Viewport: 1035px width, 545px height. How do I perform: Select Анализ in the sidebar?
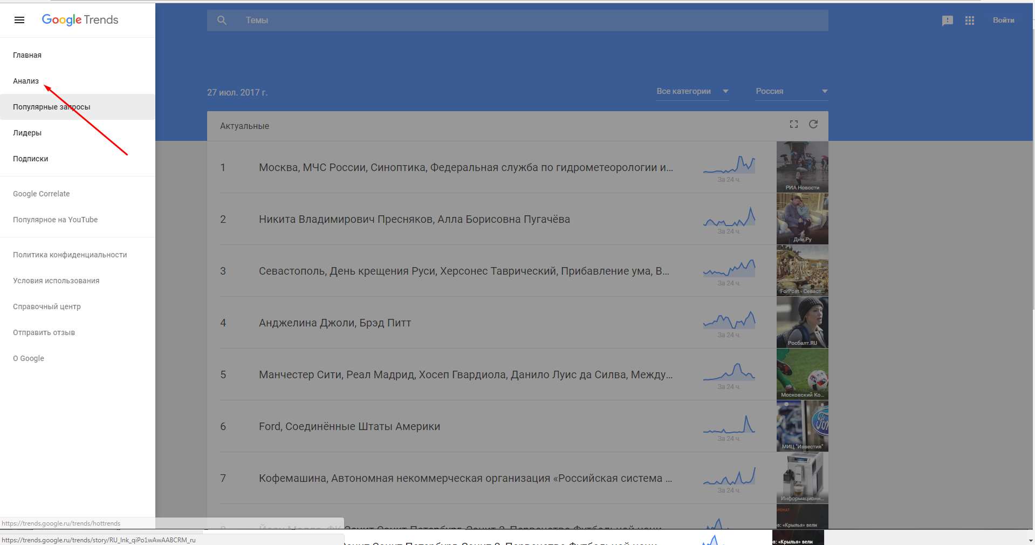(x=26, y=81)
